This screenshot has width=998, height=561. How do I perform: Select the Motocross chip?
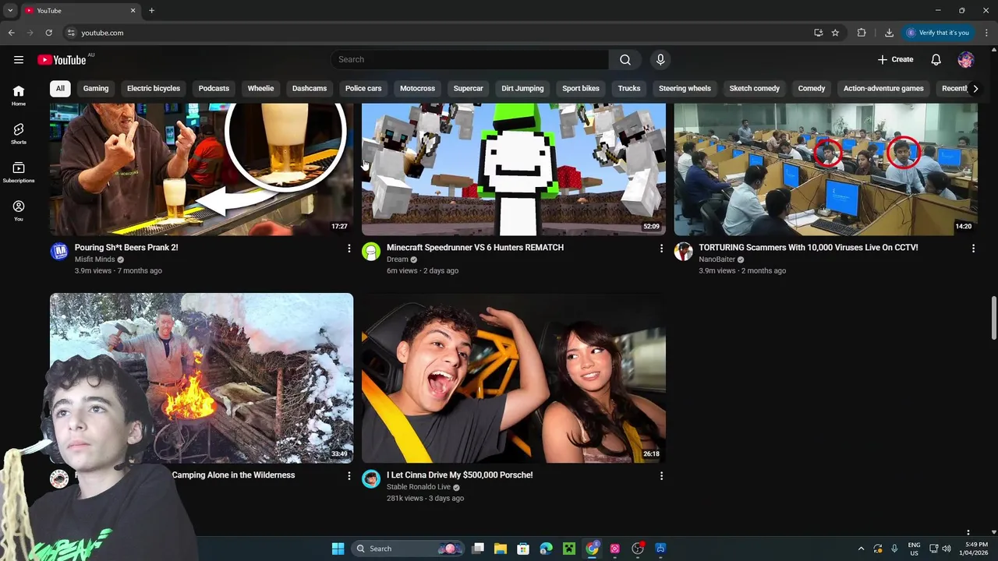tap(417, 88)
